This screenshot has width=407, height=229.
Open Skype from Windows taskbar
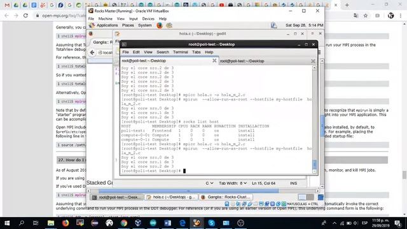click(211, 223)
